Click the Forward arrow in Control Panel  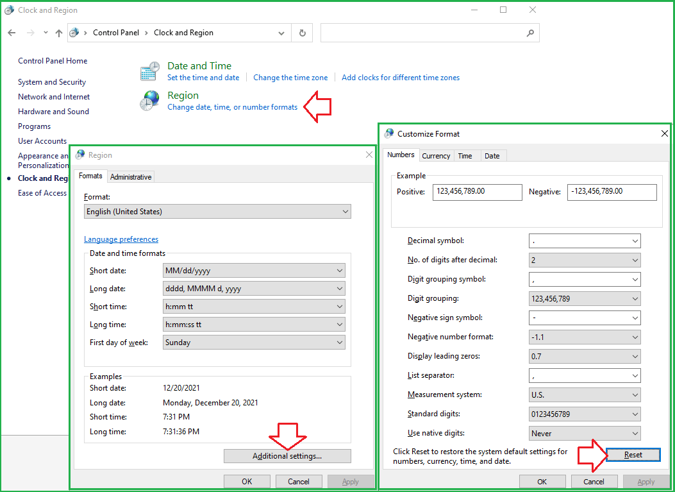(30, 33)
